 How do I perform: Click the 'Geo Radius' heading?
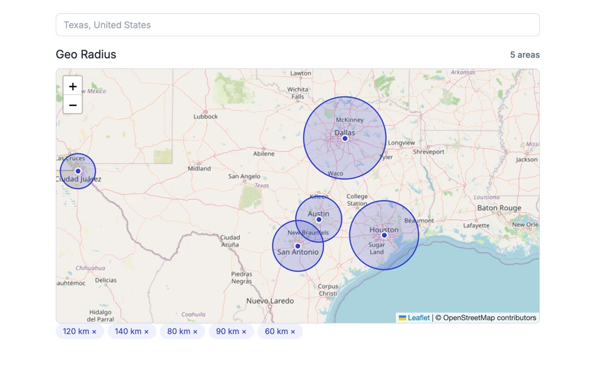pos(86,54)
